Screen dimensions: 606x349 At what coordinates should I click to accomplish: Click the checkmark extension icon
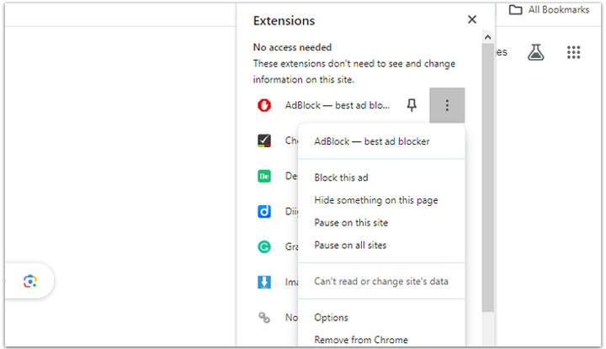tap(264, 140)
